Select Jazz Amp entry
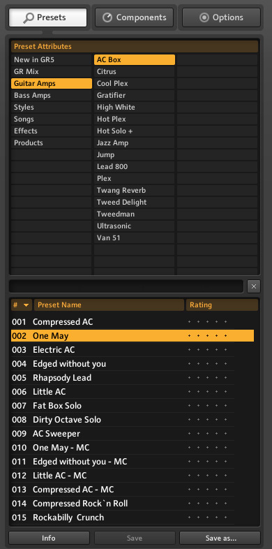272x549 pixels. [x=134, y=143]
